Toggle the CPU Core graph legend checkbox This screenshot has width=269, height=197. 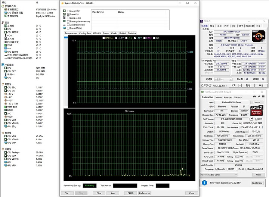103,38
